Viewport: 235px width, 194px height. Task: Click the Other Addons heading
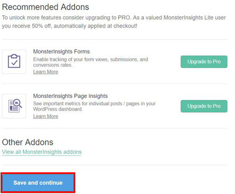[x=28, y=142]
